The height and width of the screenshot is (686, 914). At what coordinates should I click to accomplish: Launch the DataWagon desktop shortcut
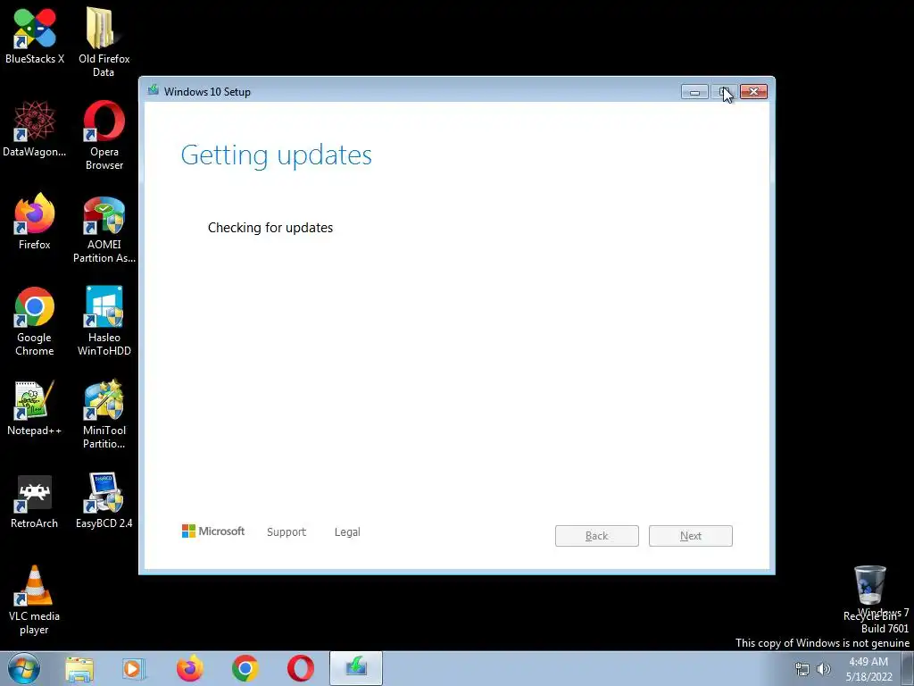coord(35,129)
